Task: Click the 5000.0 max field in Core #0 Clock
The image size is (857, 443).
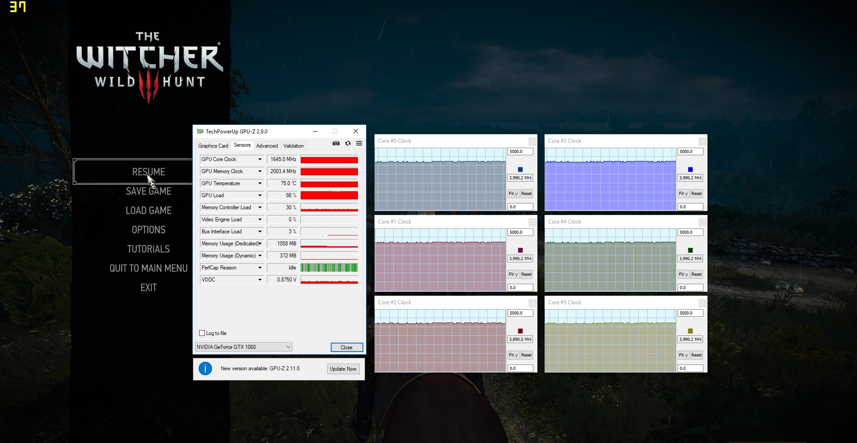Action: pyautogui.click(x=520, y=152)
